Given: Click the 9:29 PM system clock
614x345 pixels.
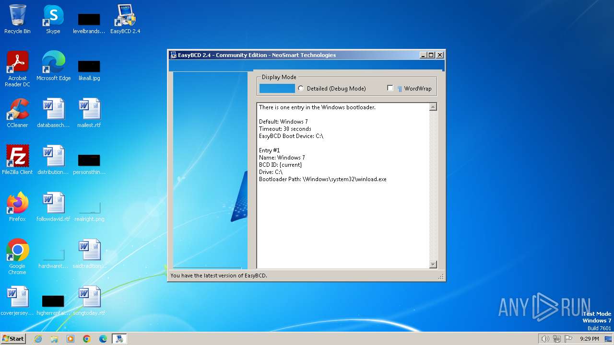Looking at the screenshot, I should click(590, 339).
